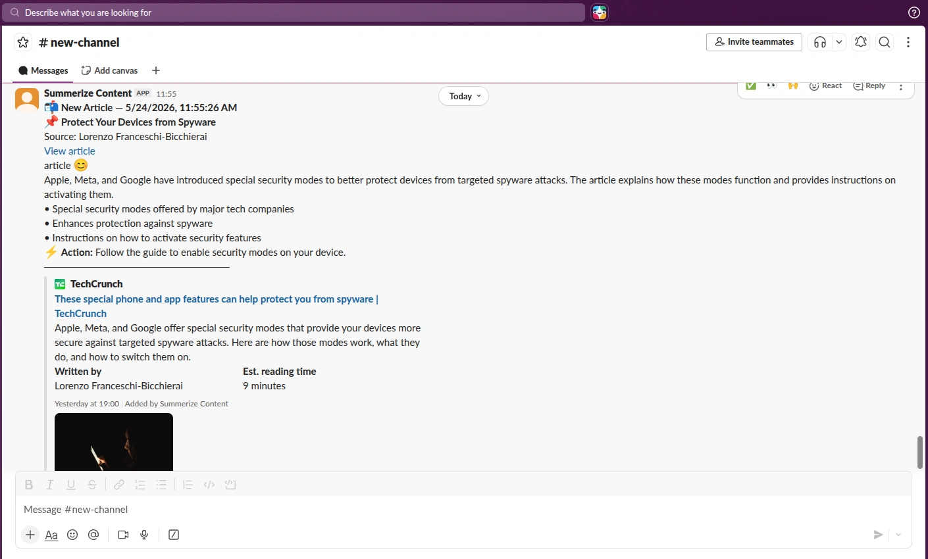Screen dimensions: 928x559
Task: Toggle italic formatting
Action: coord(50,485)
